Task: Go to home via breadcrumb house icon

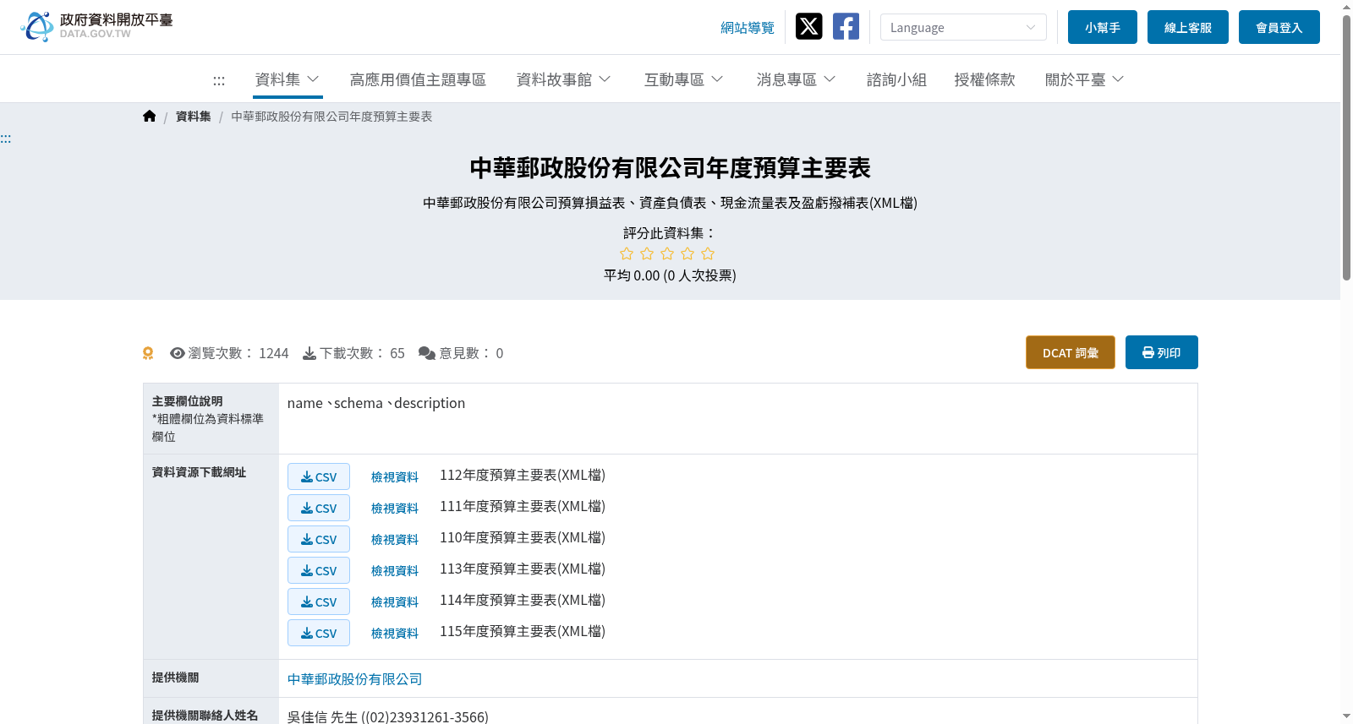Action: click(x=150, y=117)
